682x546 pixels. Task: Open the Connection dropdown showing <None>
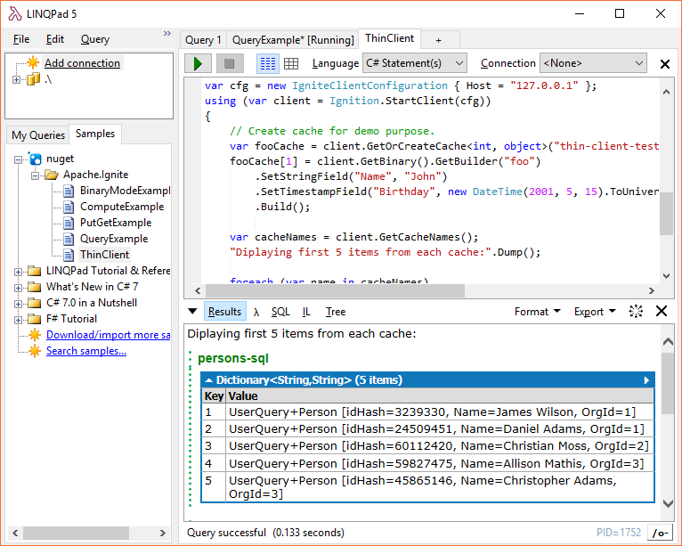coord(593,63)
